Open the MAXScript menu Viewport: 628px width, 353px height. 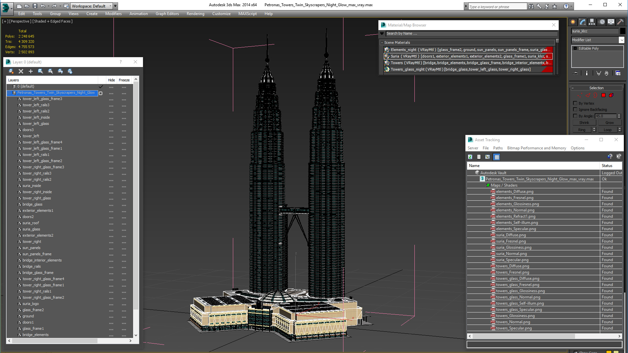(247, 14)
